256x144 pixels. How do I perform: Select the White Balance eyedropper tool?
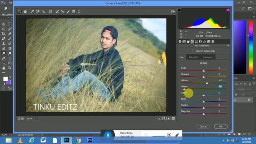pyautogui.click(x=32, y=12)
